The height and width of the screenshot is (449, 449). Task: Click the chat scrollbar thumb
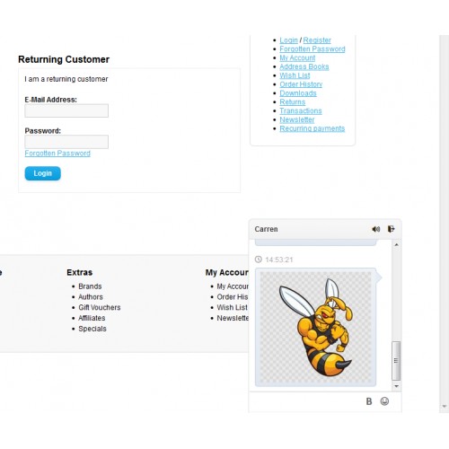[396, 361]
